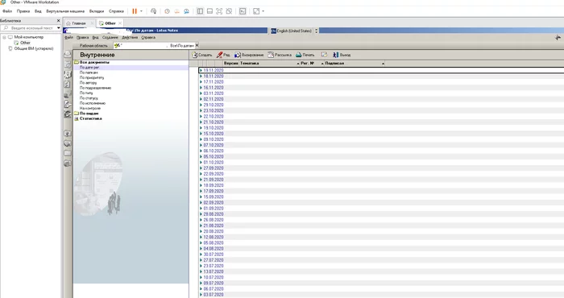The image size is (564, 298).
Task: Select the По подразделению view
Action: (x=95, y=88)
